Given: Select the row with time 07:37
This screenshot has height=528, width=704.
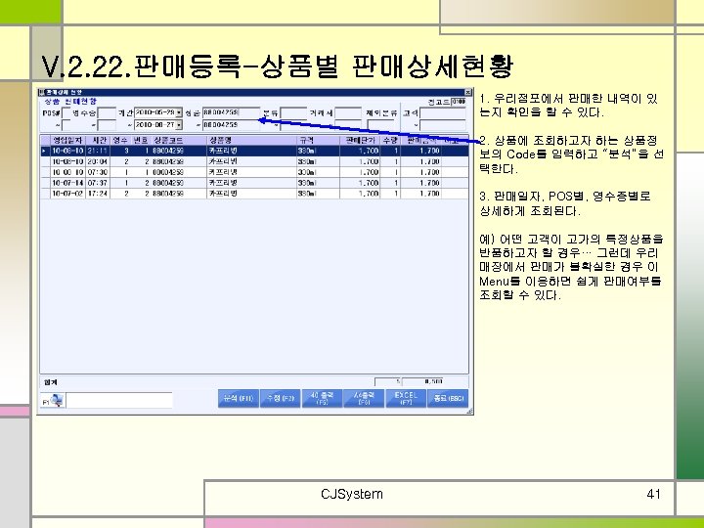Looking at the screenshot, I should [254, 183].
